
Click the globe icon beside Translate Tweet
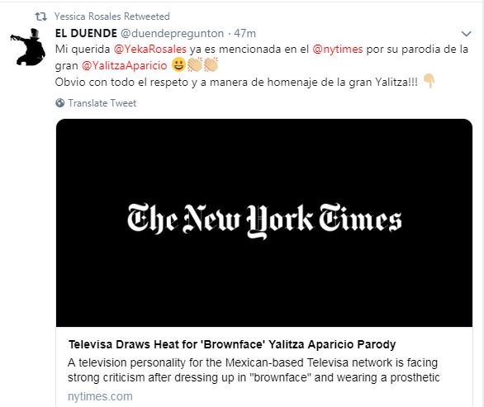60,103
